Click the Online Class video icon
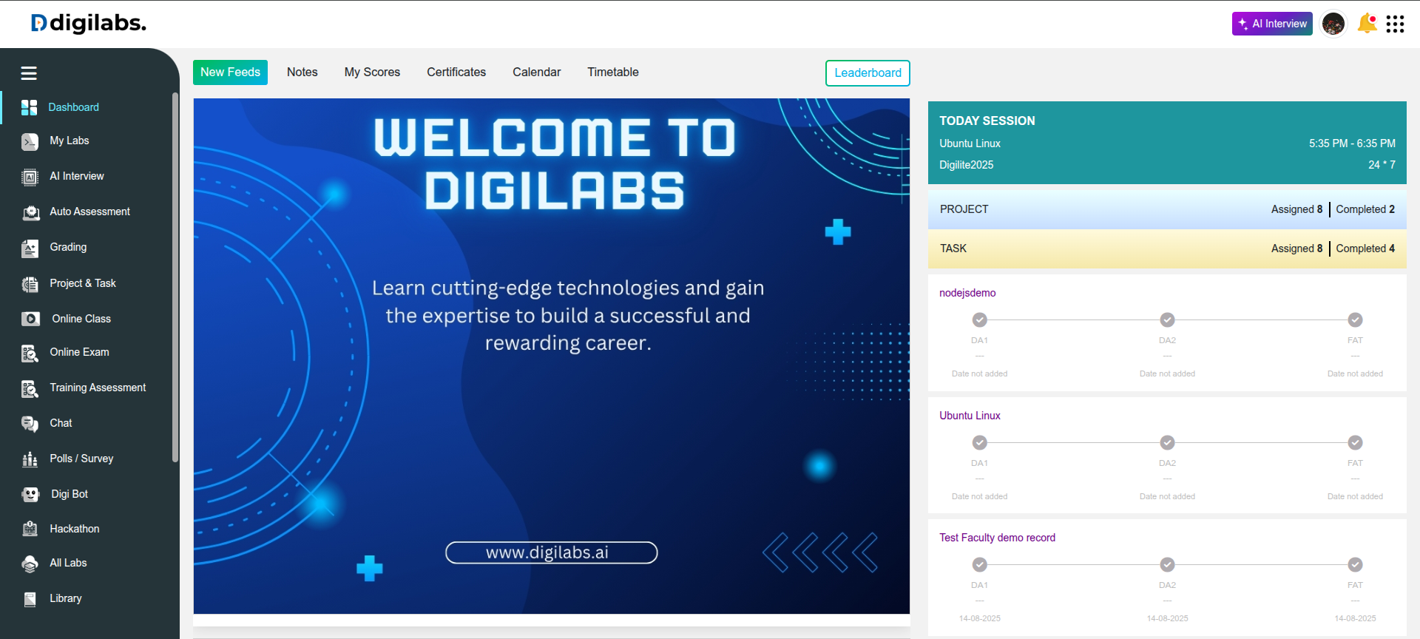This screenshot has height=639, width=1420. coord(30,319)
